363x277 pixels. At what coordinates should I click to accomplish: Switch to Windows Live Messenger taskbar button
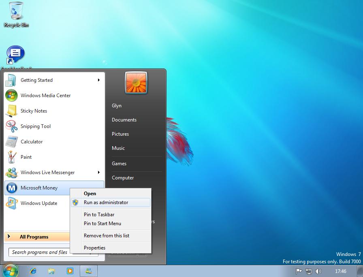pyautogui.click(x=89, y=271)
